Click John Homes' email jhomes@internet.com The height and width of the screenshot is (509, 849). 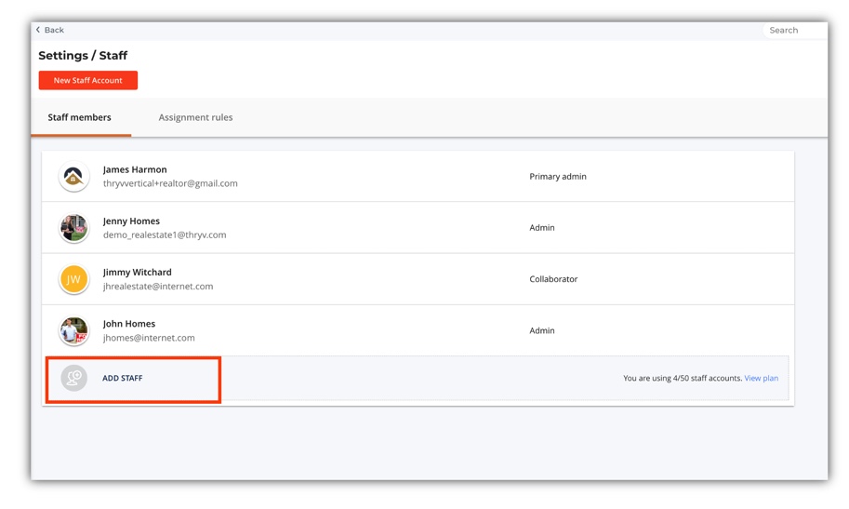(x=149, y=338)
